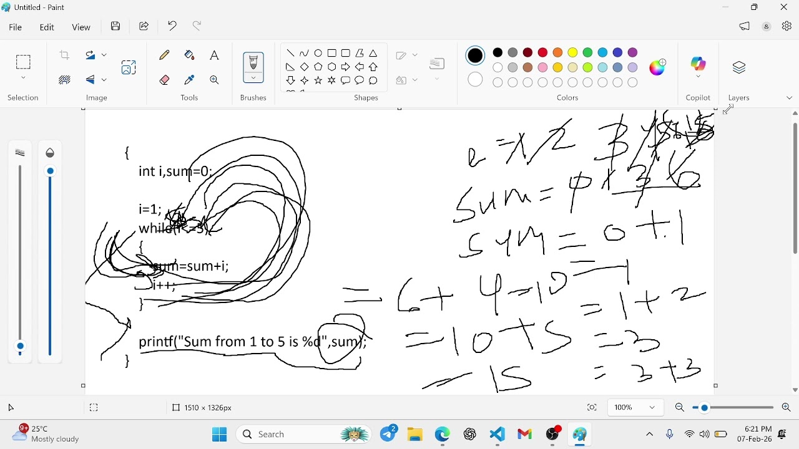Choose the rectangular Selection tool
The image size is (799, 449).
(x=23, y=62)
